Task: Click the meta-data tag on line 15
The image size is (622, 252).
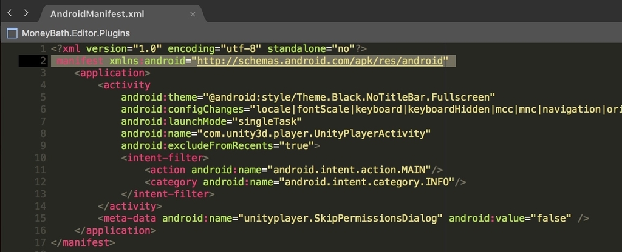Action: click(127, 218)
